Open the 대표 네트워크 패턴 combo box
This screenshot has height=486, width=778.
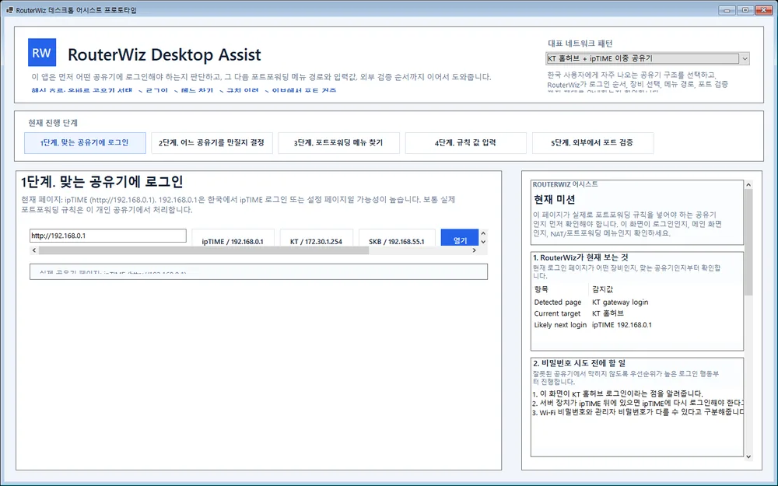[647, 58]
